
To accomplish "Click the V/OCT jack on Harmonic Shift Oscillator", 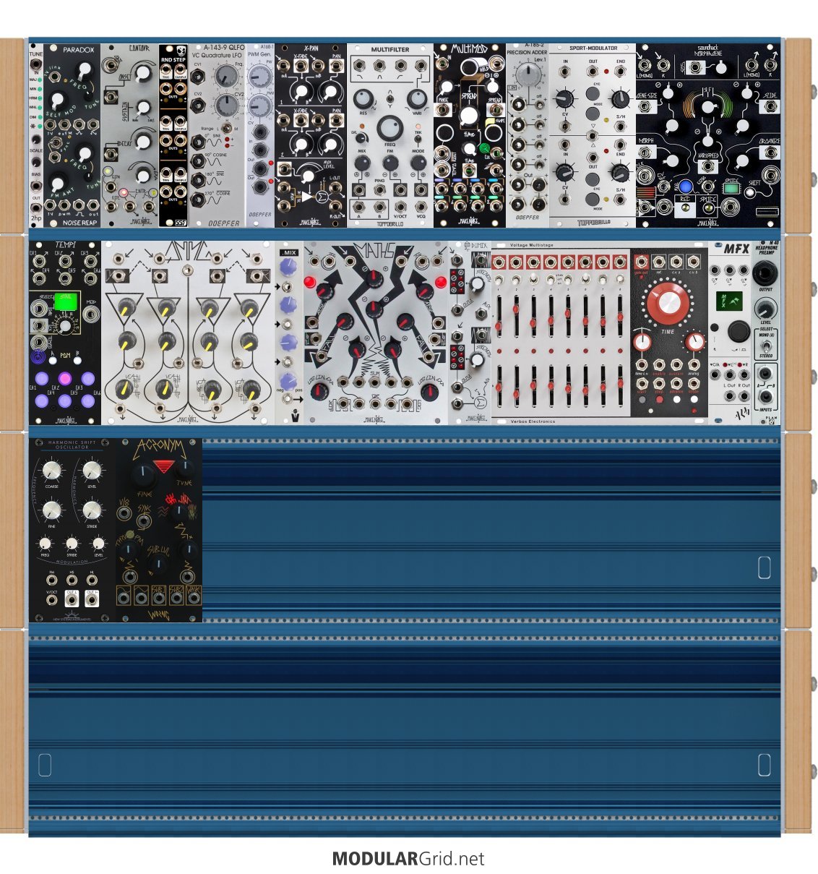I will pos(52,599).
